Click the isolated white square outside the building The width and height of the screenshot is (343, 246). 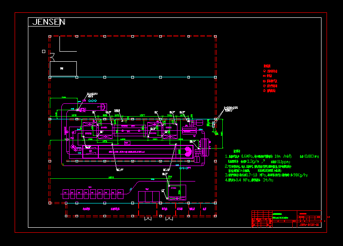tap(44, 51)
